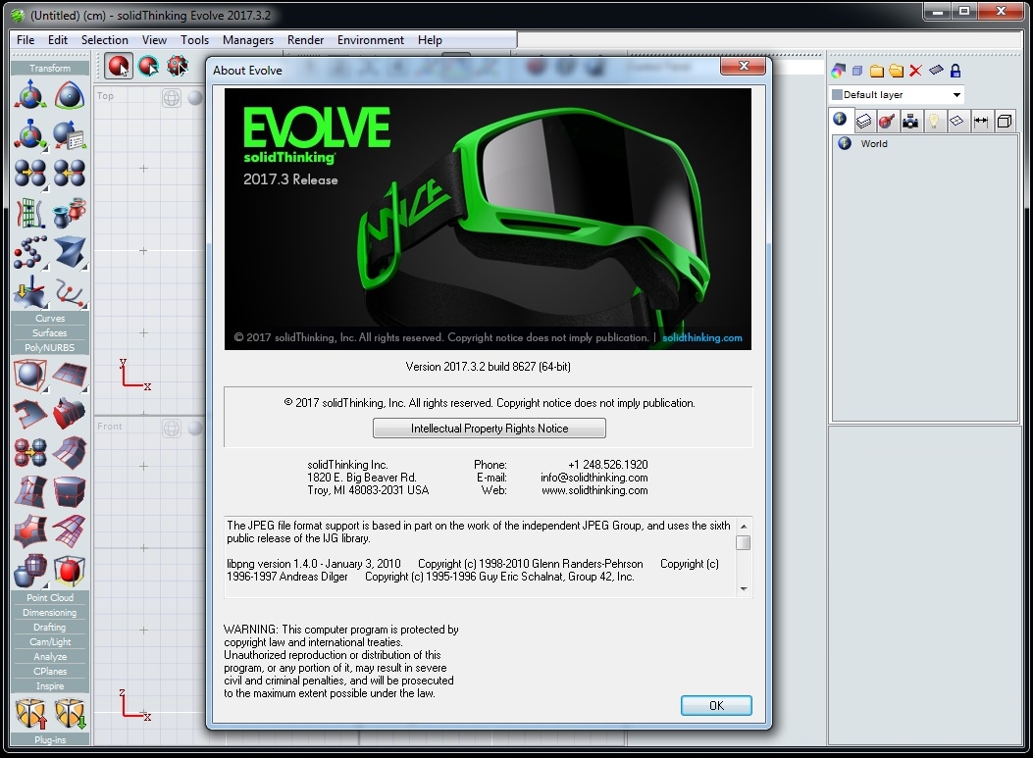Screen dimensions: 1033x758
Task: Switch to the construction planes tab
Action: coord(957,122)
